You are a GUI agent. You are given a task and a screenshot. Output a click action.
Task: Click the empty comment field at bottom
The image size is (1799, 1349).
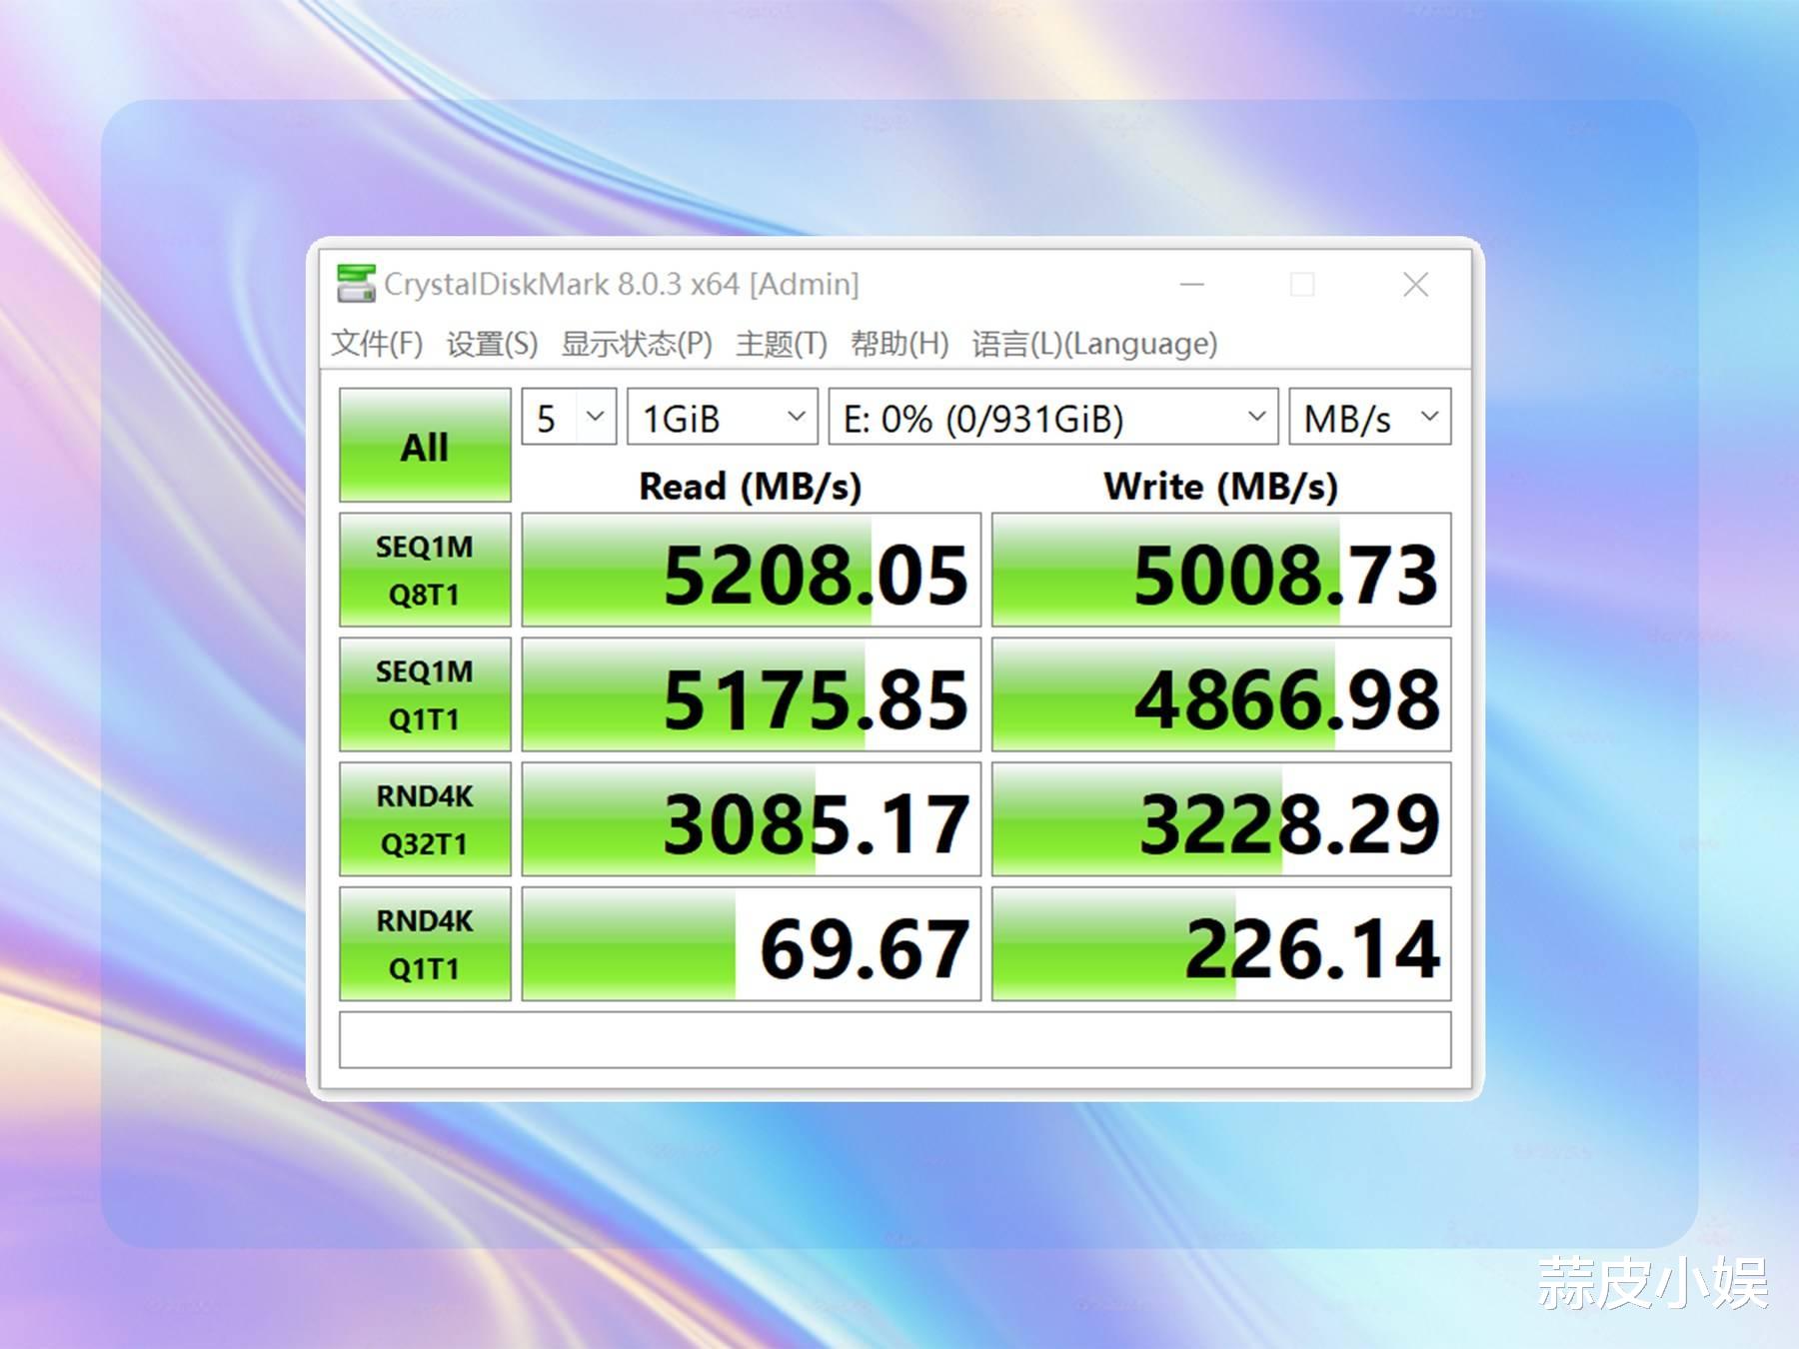click(896, 1040)
